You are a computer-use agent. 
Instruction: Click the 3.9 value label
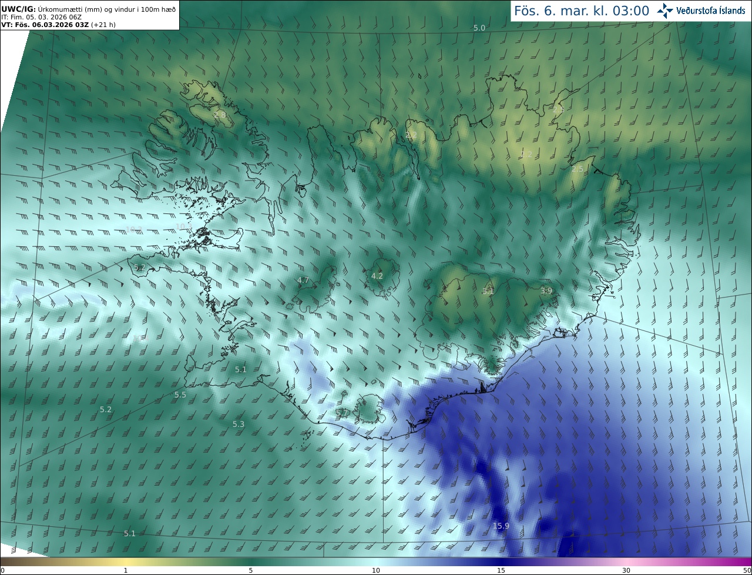546,290
